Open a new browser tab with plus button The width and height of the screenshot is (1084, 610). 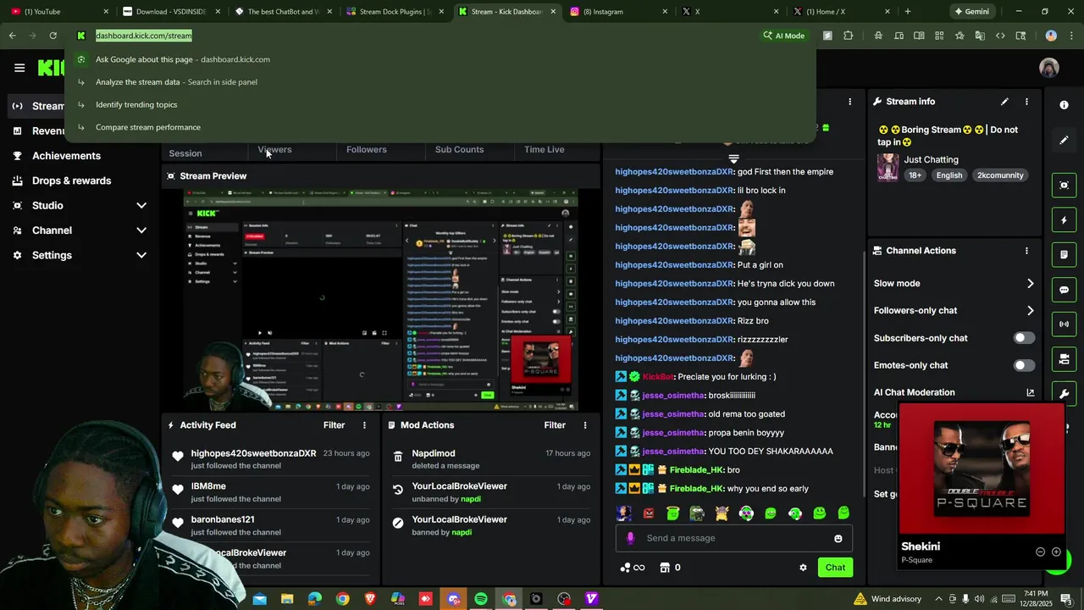(908, 12)
